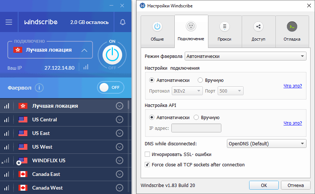Screen dimensions: 315x194
Task: Click the US flag on US East row
Action: point(23,133)
